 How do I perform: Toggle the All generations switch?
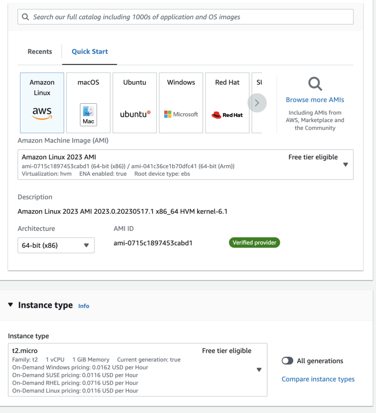click(288, 361)
